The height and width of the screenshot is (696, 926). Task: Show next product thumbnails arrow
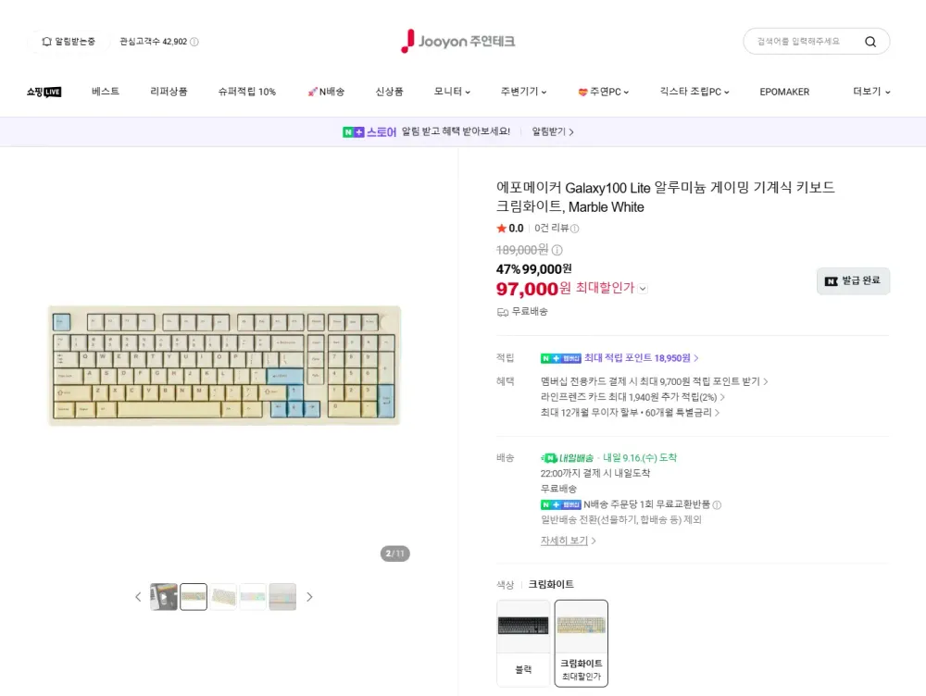pyautogui.click(x=309, y=597)
